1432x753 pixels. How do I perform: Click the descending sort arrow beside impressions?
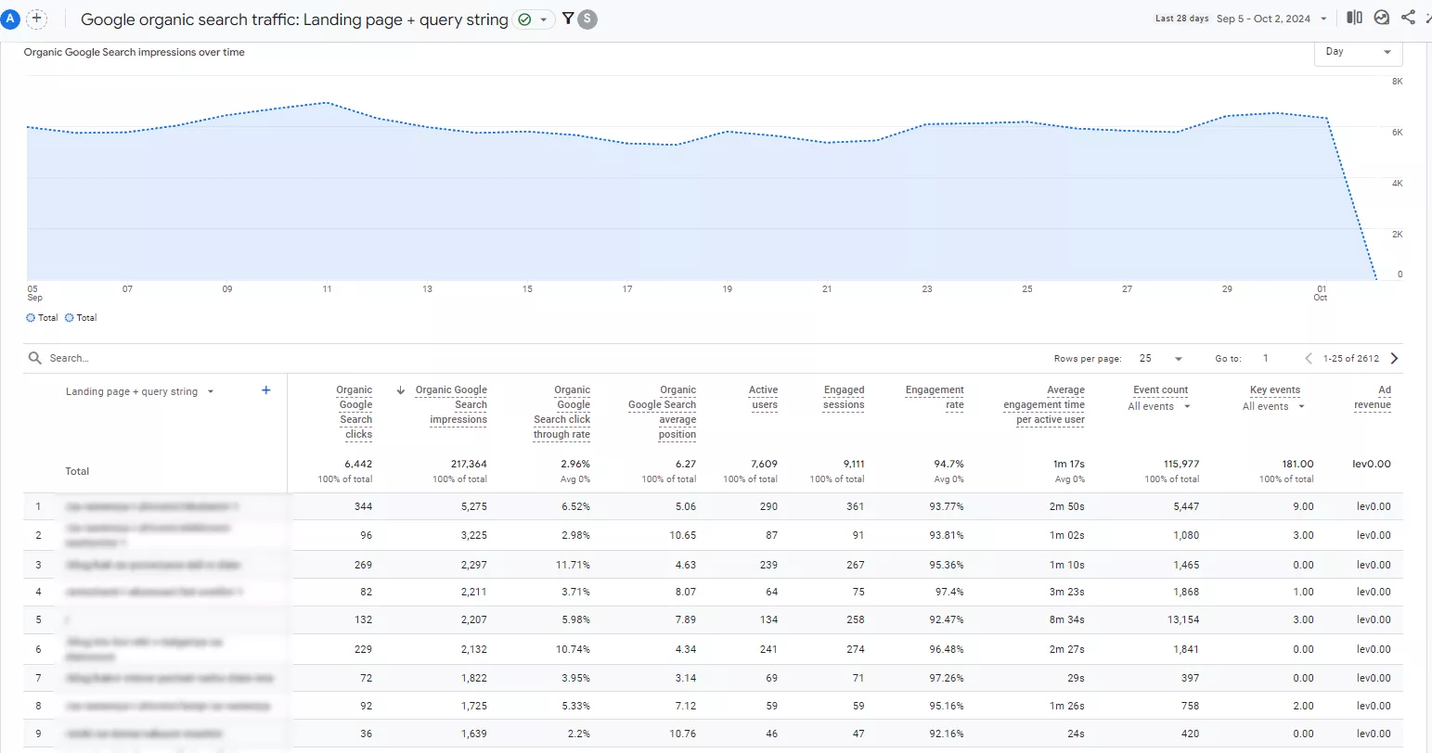(x=401, y=390)
